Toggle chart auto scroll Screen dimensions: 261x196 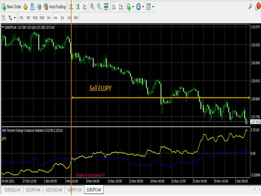coord(114,7)
